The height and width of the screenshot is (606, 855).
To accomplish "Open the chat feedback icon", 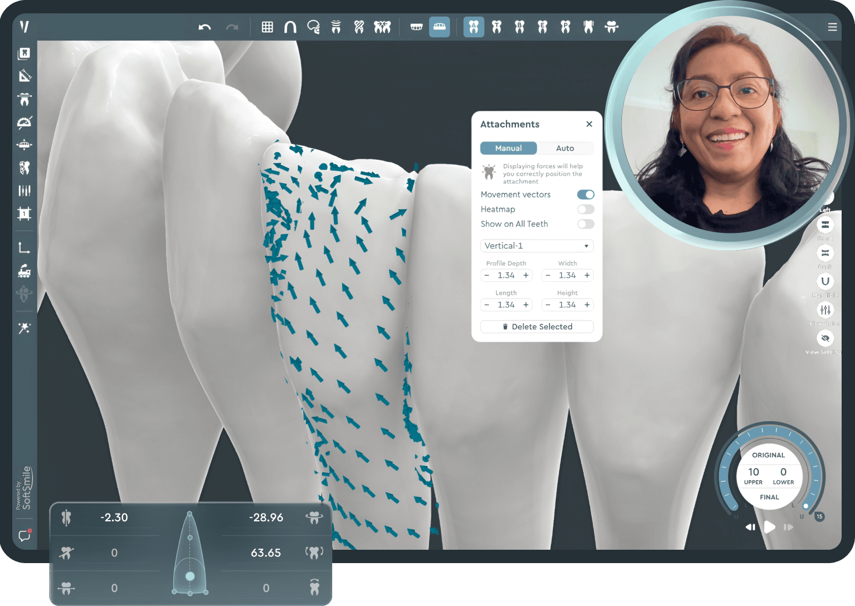I will pyautogui.click(x=25, y=535).
